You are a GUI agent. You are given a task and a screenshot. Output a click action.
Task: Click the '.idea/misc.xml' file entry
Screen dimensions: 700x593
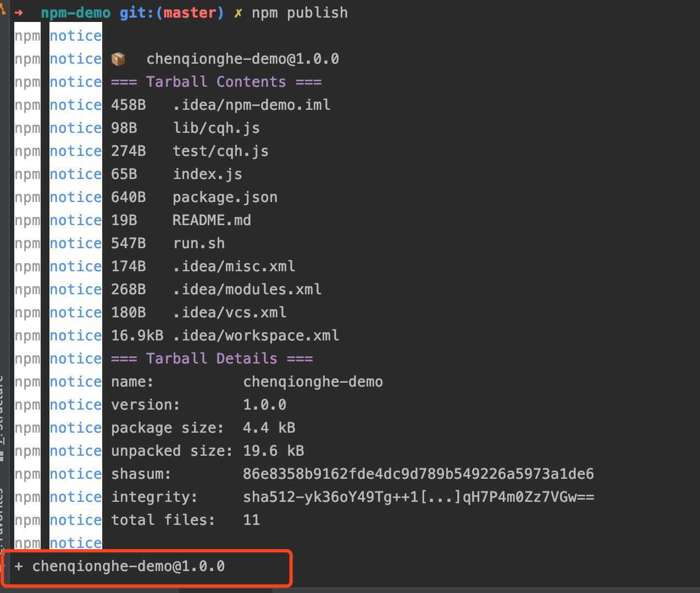(x=234, y=266)
